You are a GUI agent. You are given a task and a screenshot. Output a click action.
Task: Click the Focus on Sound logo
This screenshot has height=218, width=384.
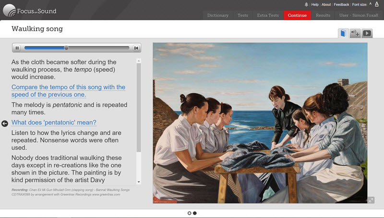30,11
